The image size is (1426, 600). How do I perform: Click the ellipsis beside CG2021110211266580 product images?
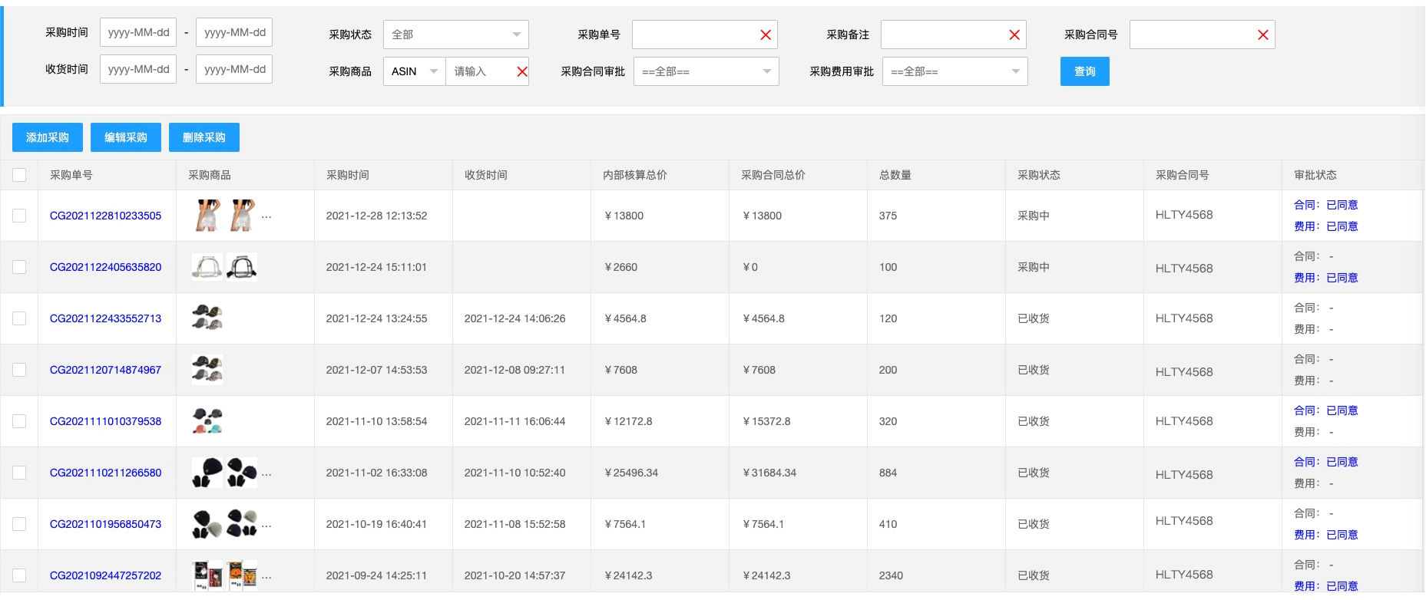pos(266,473)
